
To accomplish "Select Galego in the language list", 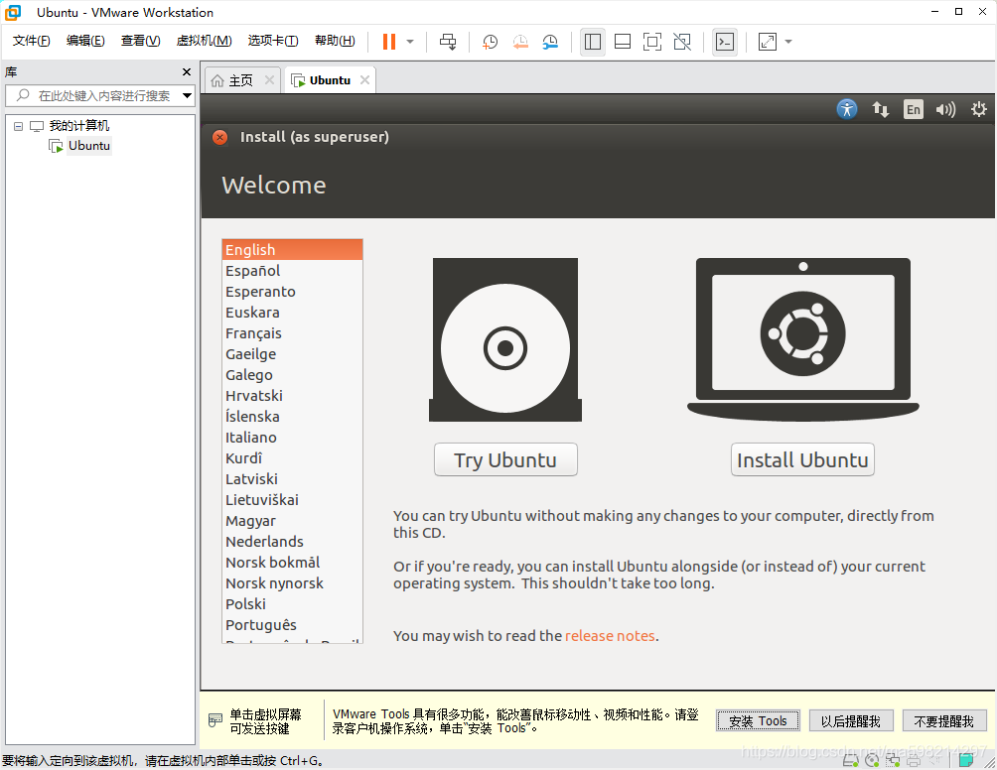I will [293, 375].
